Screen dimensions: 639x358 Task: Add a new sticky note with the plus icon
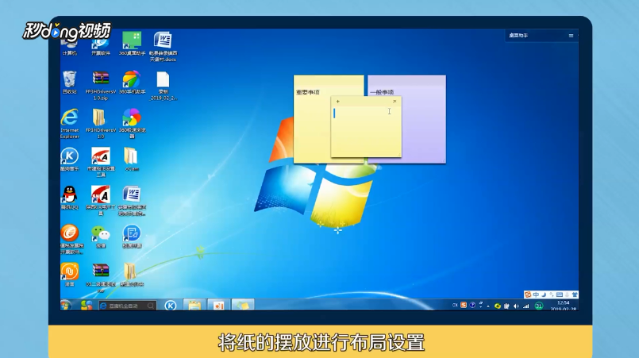(338, 102)
